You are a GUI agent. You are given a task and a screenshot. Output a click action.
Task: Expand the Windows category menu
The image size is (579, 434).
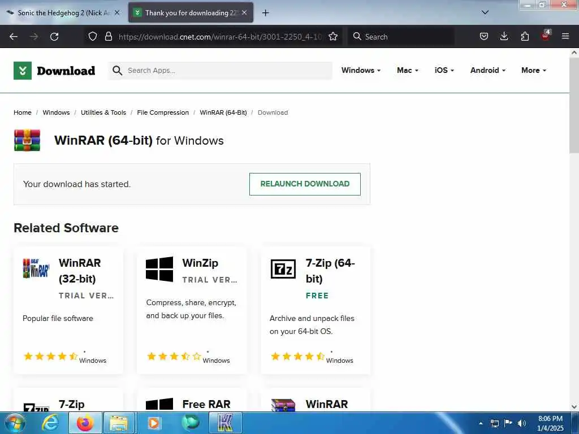361,70
